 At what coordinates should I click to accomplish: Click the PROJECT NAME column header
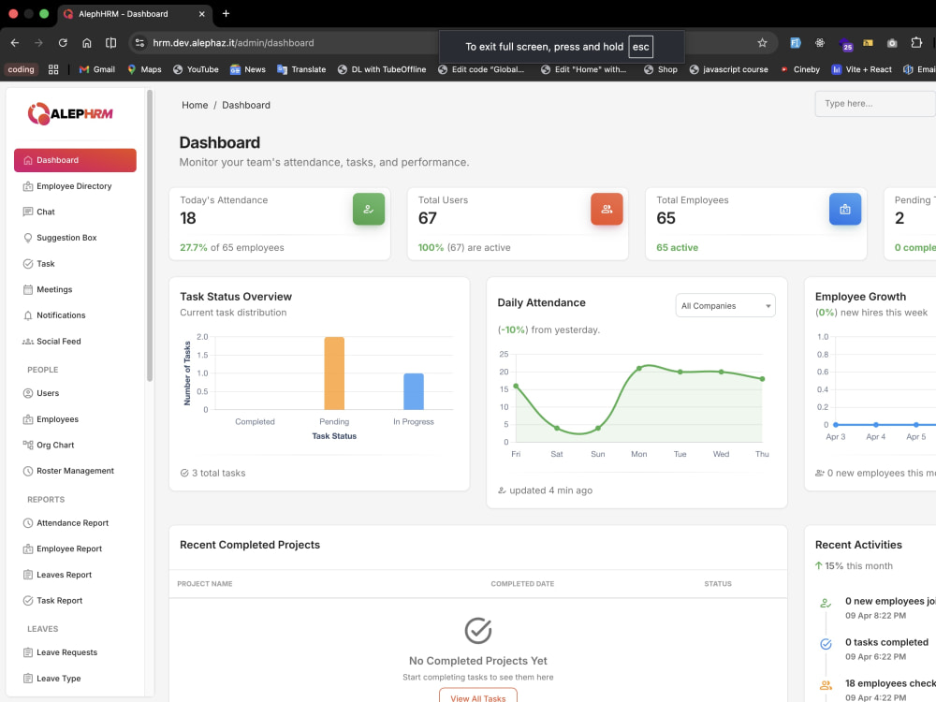click(205, 584)
